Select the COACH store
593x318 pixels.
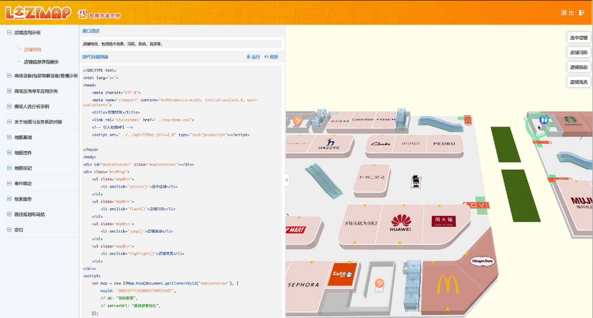tap(386, 120)
